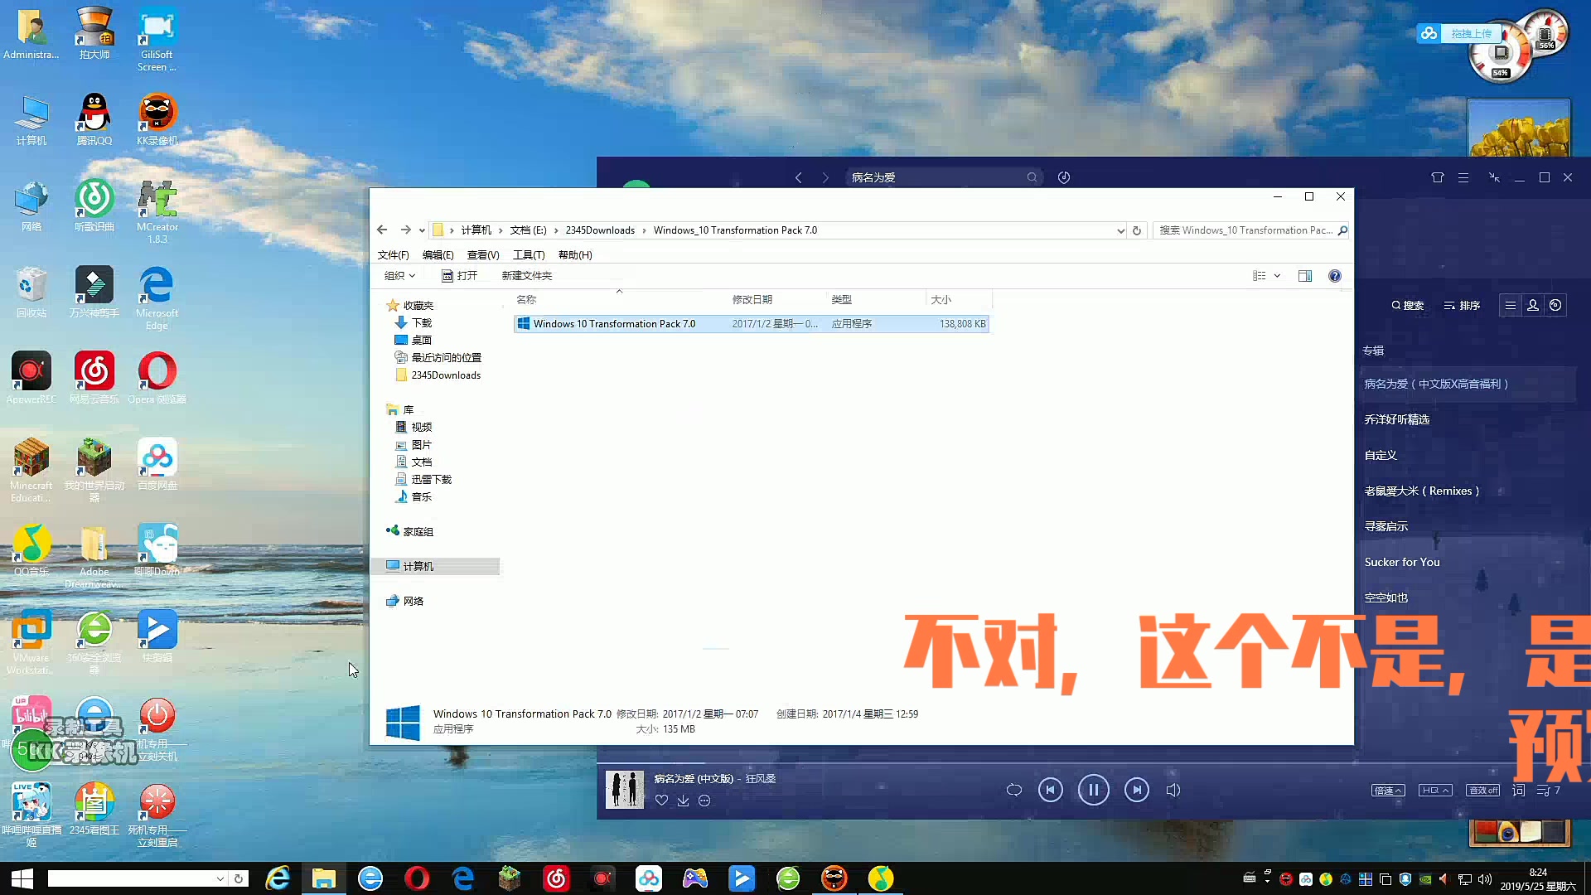Viewport: 1591px width, 895px height.
Task: Expand the HQ audio quality dropdown
Action: point(1435,790)
